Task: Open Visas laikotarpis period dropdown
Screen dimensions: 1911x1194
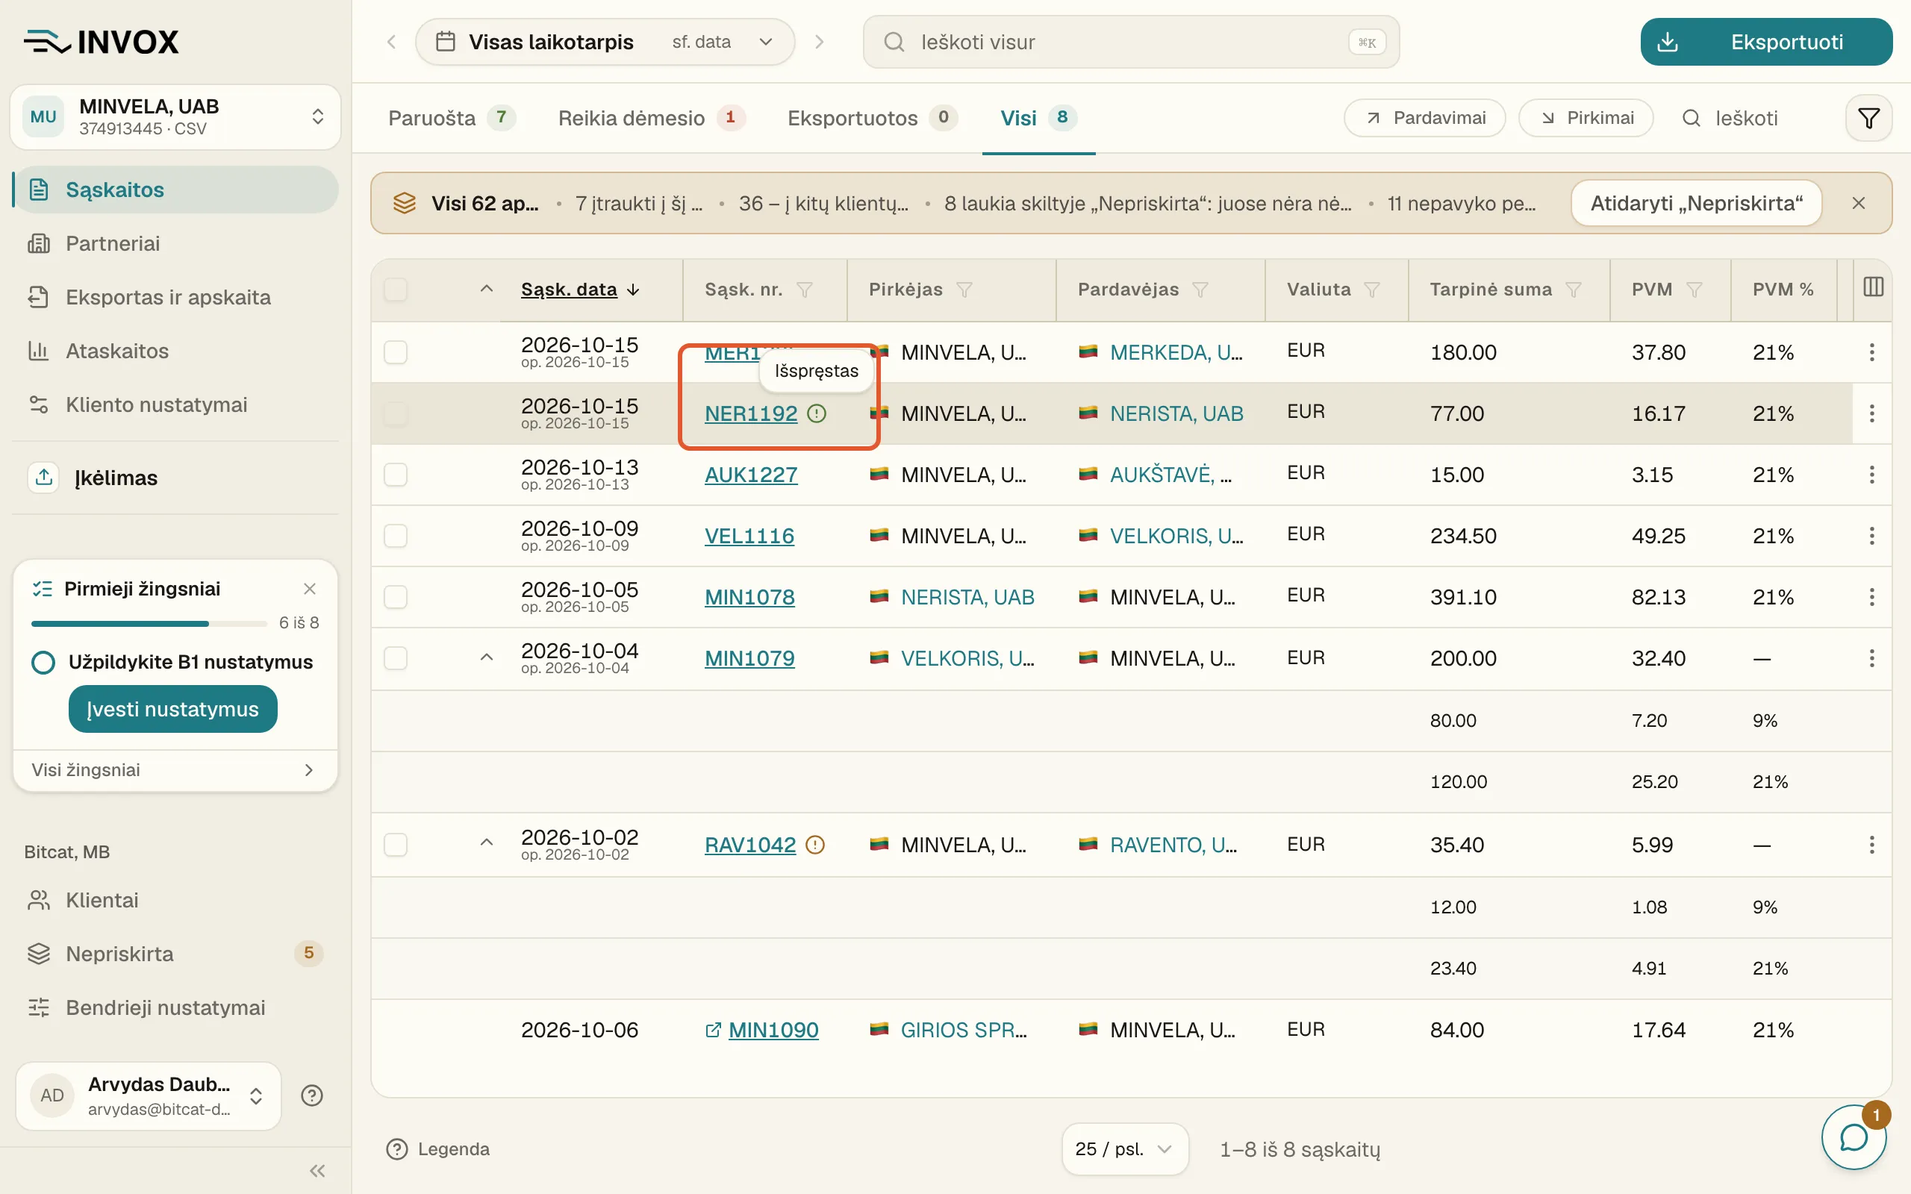Action: [x=605, y=42]
